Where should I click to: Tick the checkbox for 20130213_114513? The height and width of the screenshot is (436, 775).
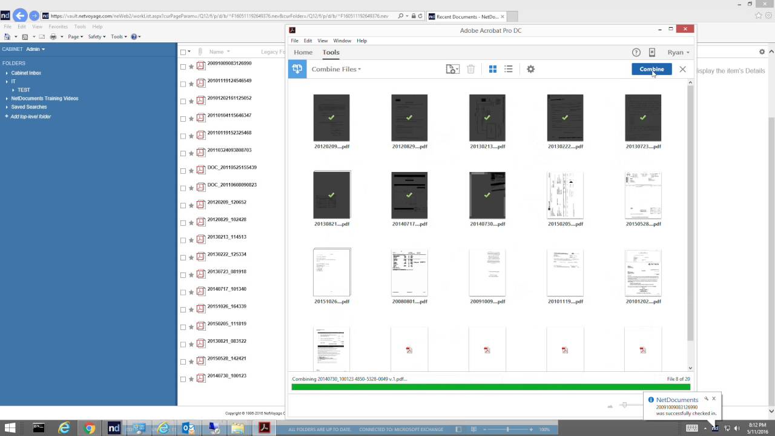click(x=183, y=240)
